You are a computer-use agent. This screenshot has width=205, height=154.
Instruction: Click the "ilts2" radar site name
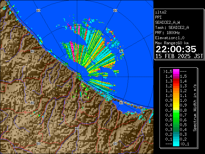(x=161, y=12)
